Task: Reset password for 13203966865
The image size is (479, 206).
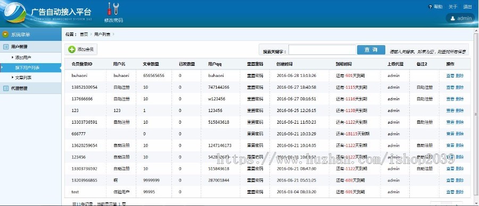Action: click(x=255, y=181)
